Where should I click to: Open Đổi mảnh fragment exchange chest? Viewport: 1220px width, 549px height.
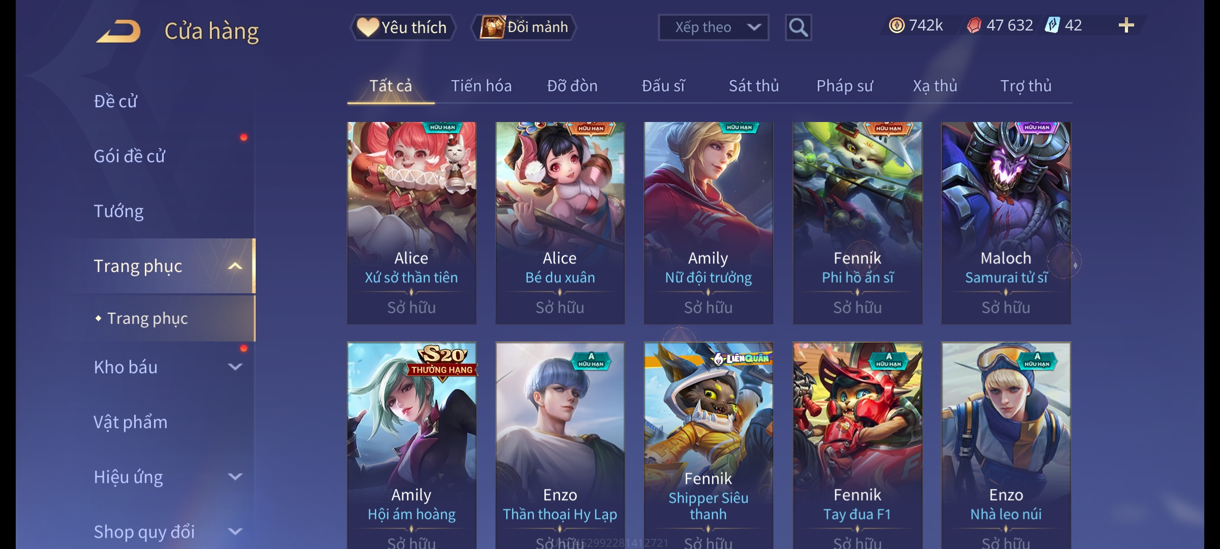coord(524,27)
